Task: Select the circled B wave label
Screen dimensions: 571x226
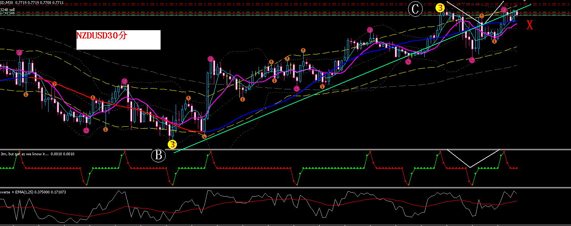Action: pos(158,156)
